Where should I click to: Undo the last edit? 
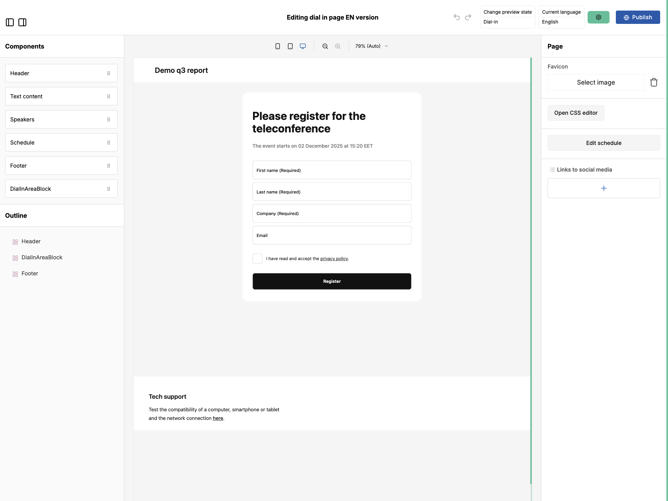pyautogui.click(x=456, y=17)
